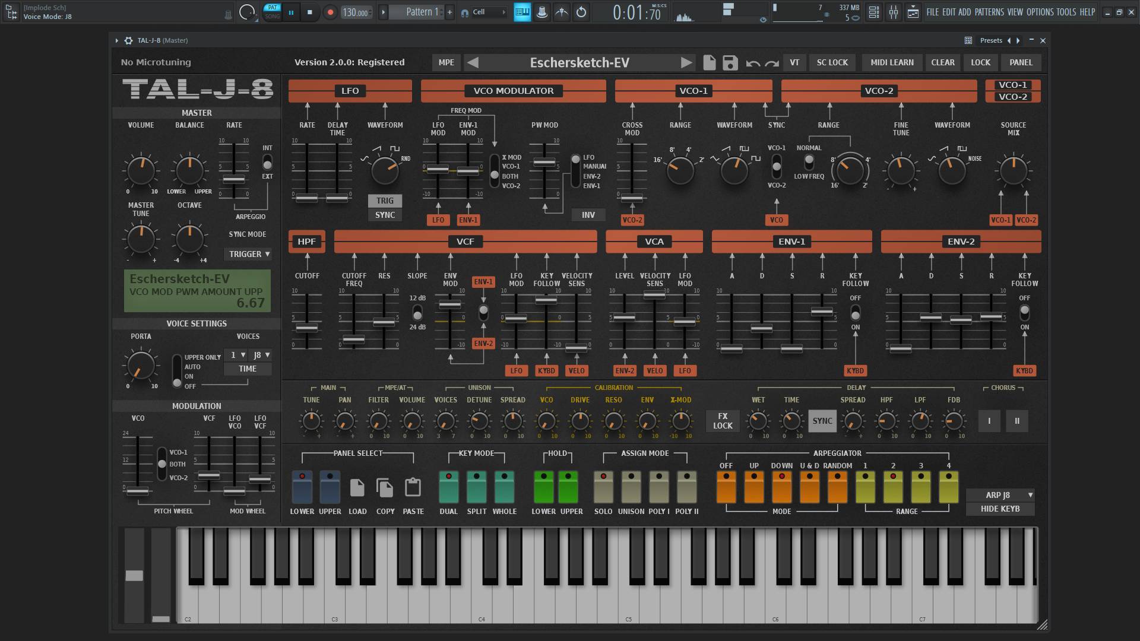1140x641 pixels.
Task: Open plugin settings gear icon in title bar
Action: tap(128, 40)
